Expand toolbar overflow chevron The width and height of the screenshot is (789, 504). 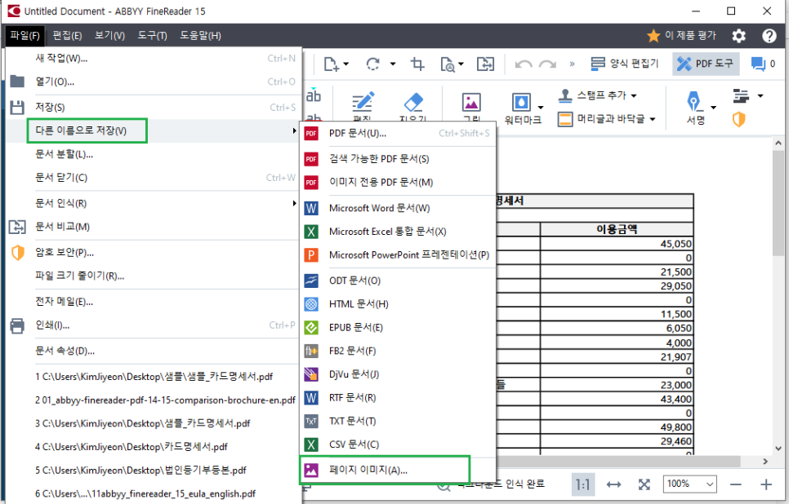[572, 64]
